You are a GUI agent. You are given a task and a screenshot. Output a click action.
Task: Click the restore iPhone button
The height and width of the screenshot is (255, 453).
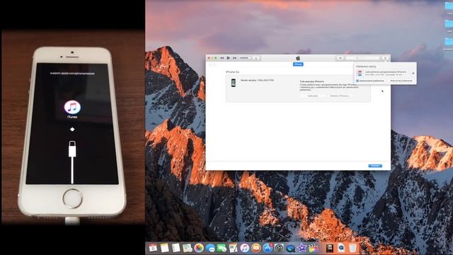pyautogui.click(x=340, y=96)
